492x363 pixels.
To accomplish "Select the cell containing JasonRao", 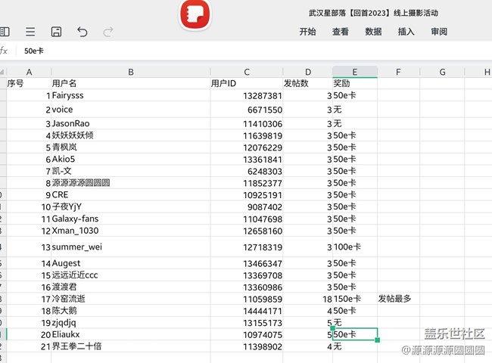I will click(131, 123).
